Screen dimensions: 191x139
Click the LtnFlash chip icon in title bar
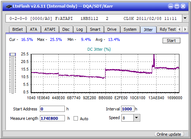[9, 7]
